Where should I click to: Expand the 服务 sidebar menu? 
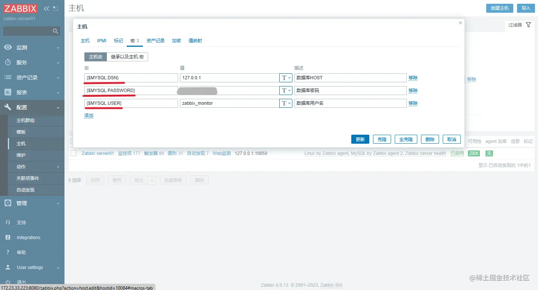[x=58, y=63]
